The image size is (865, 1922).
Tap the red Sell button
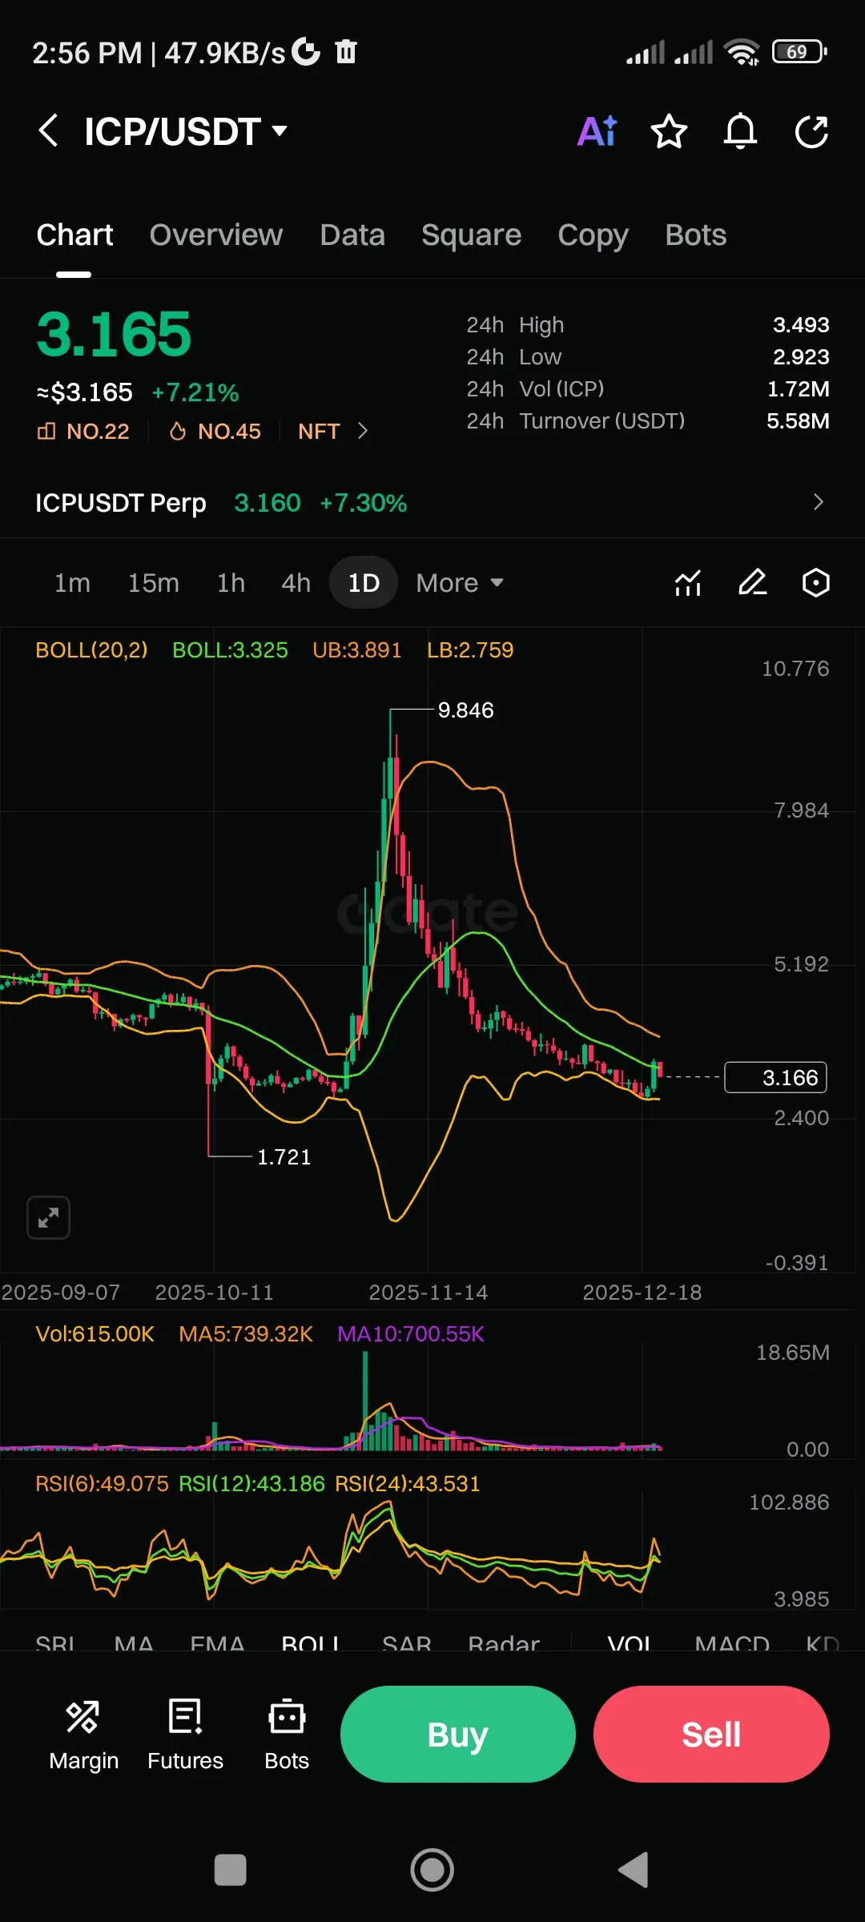[x=711, y=1735]
